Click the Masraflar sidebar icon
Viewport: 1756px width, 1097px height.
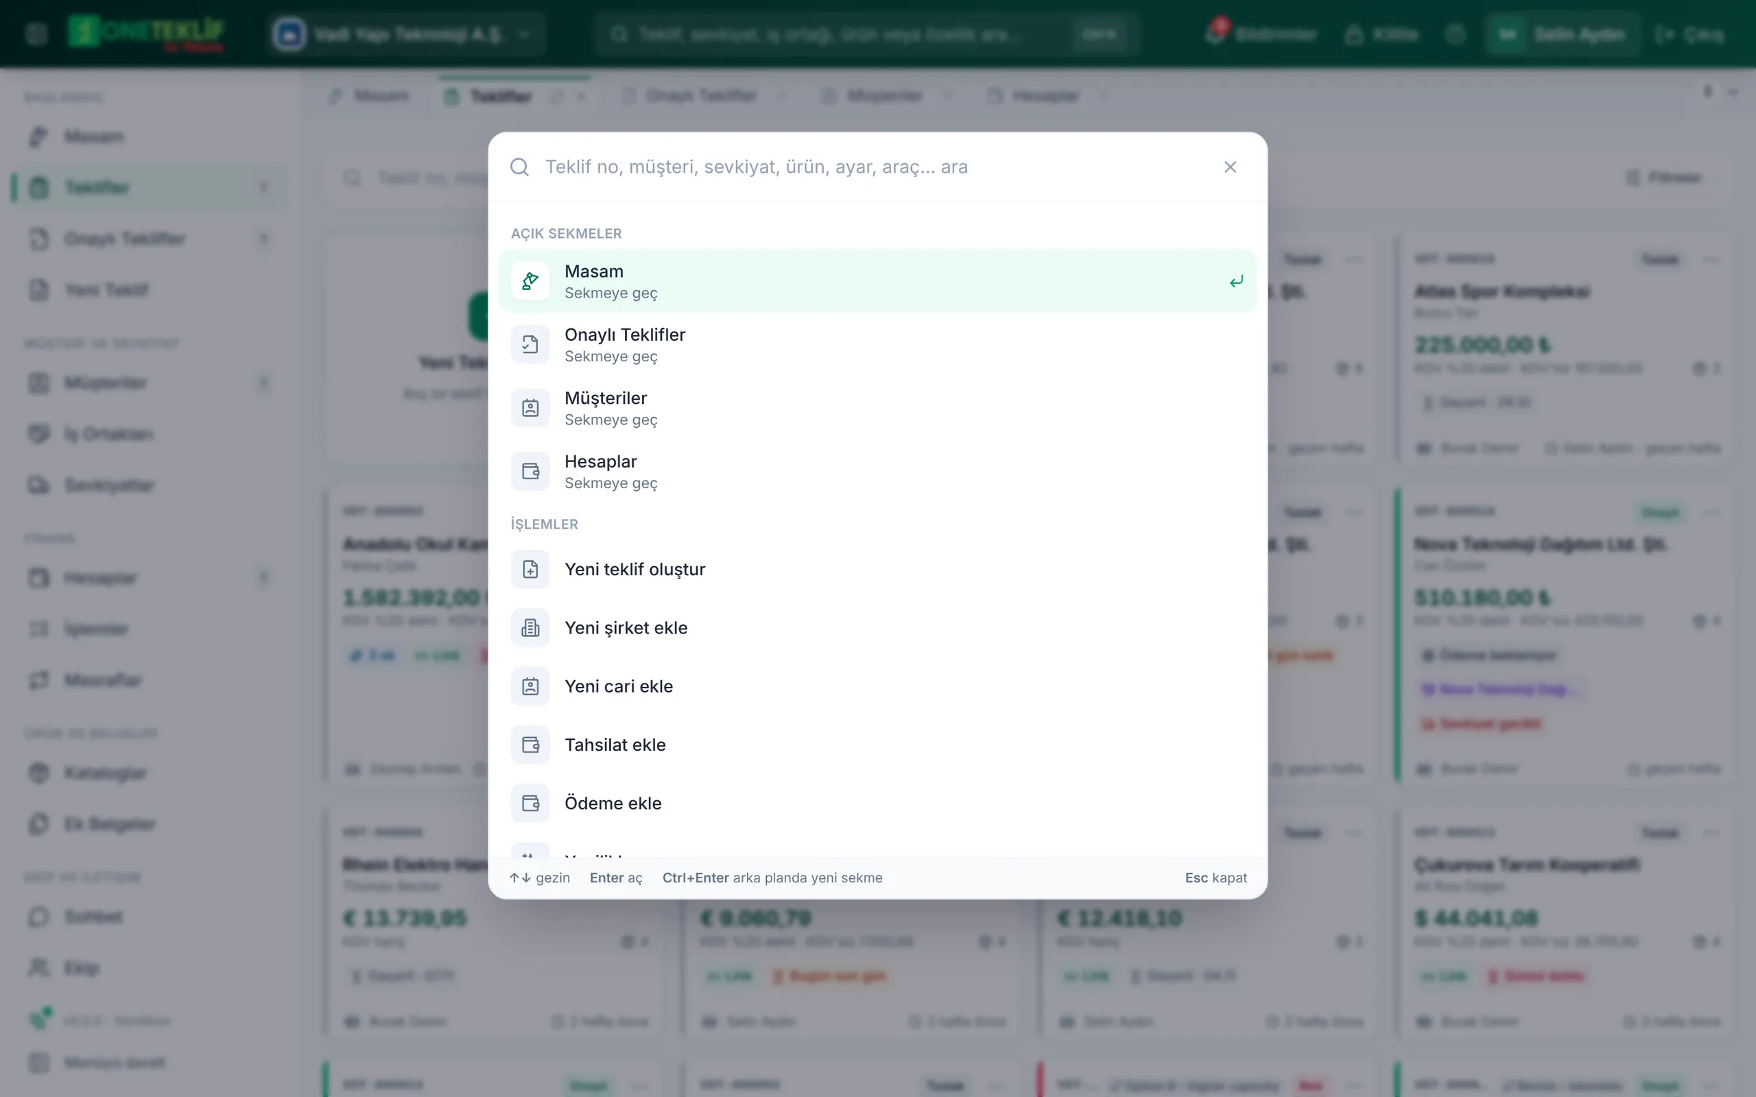[x=38, y=680]
